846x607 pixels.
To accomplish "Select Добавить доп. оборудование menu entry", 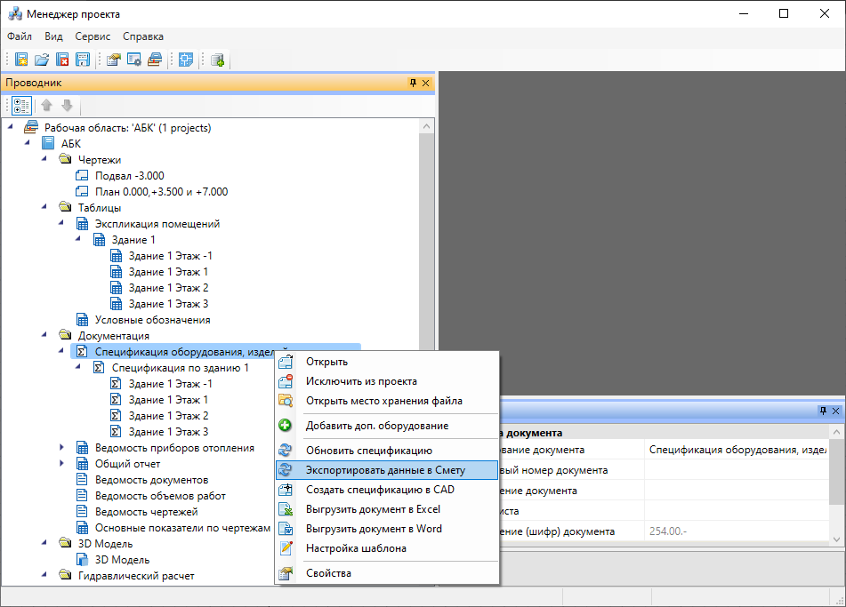I will 387,426.
